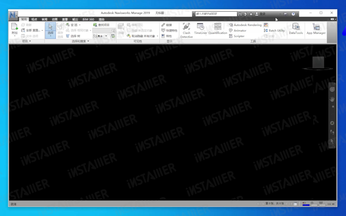Image resolution: width=346 pixels, height=216 pixels.
Task: Click the 532 MB memory readout
Action: pos(331,204)
